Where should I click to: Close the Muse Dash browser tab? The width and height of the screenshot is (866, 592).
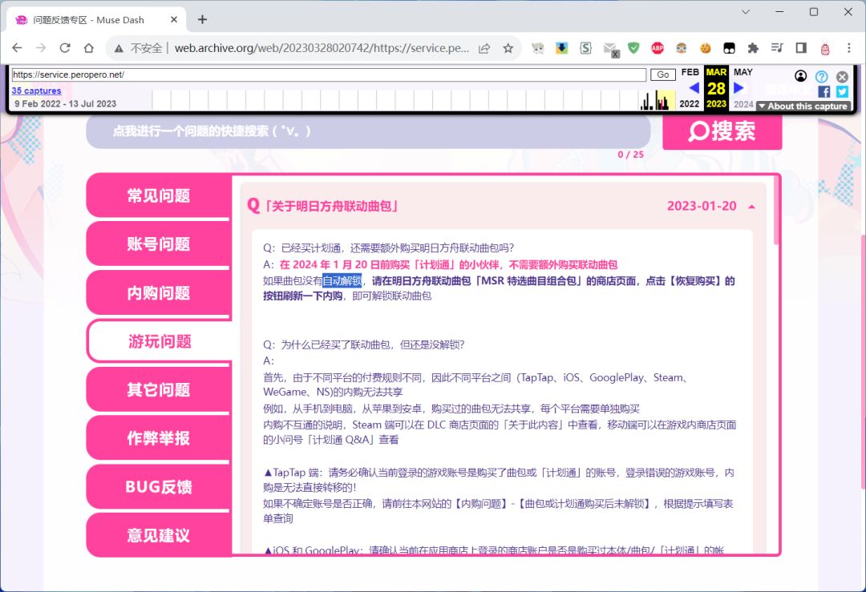click(174, 19)
